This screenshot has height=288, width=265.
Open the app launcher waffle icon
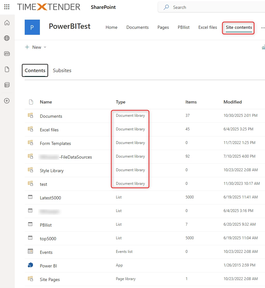[x=7, y=7]
